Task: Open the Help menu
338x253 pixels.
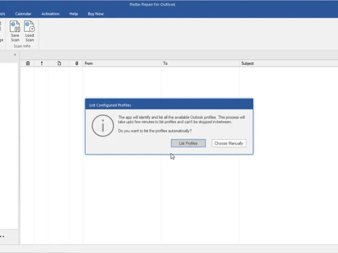Action: pyautogui.click(x=74, y=14)
